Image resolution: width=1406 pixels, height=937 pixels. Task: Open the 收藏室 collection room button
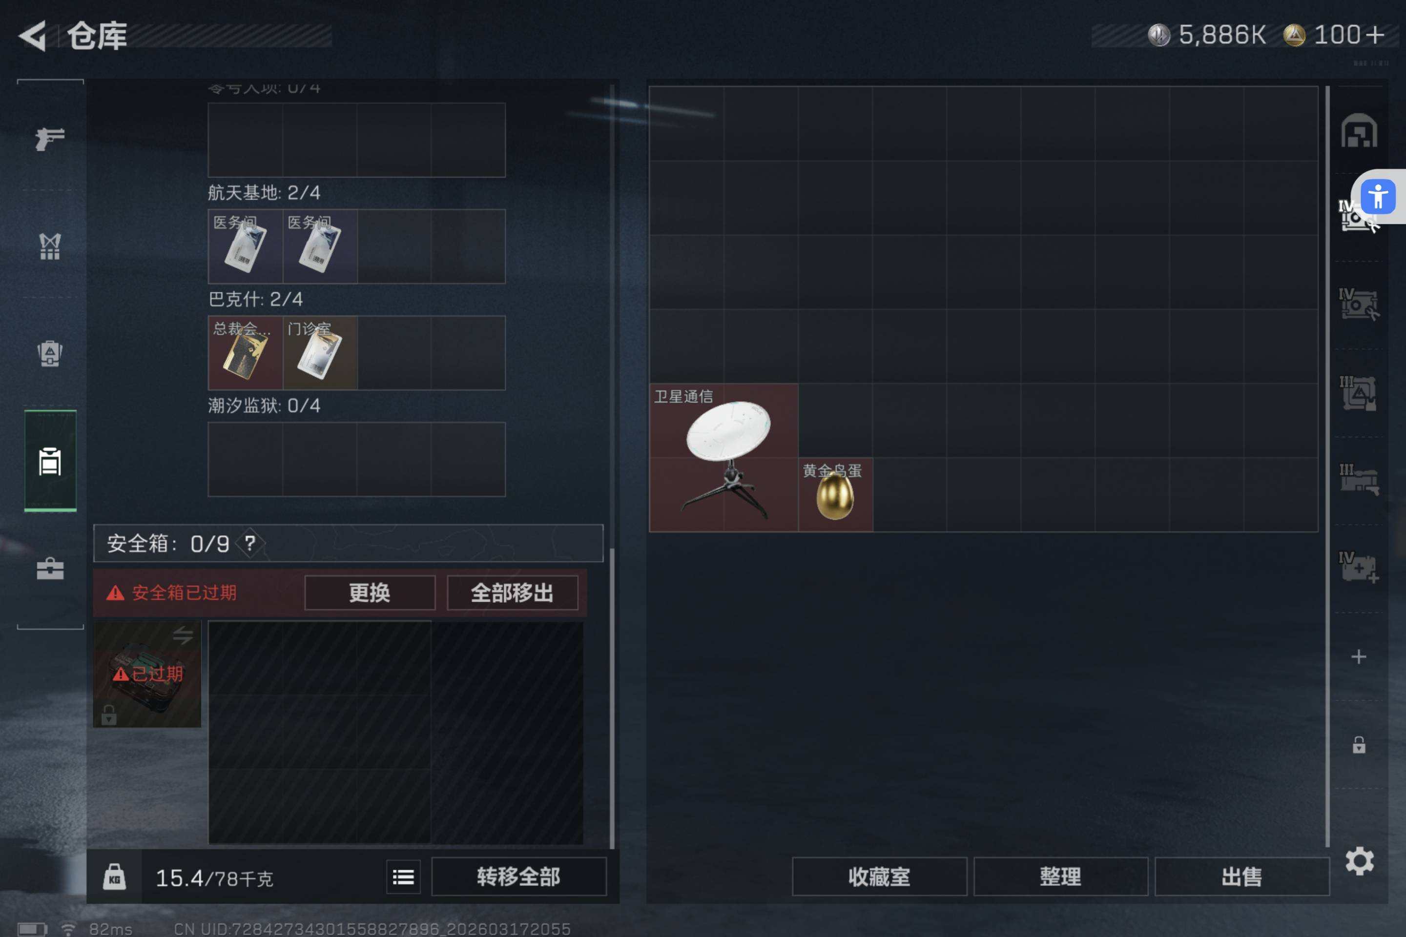point(879,876)
